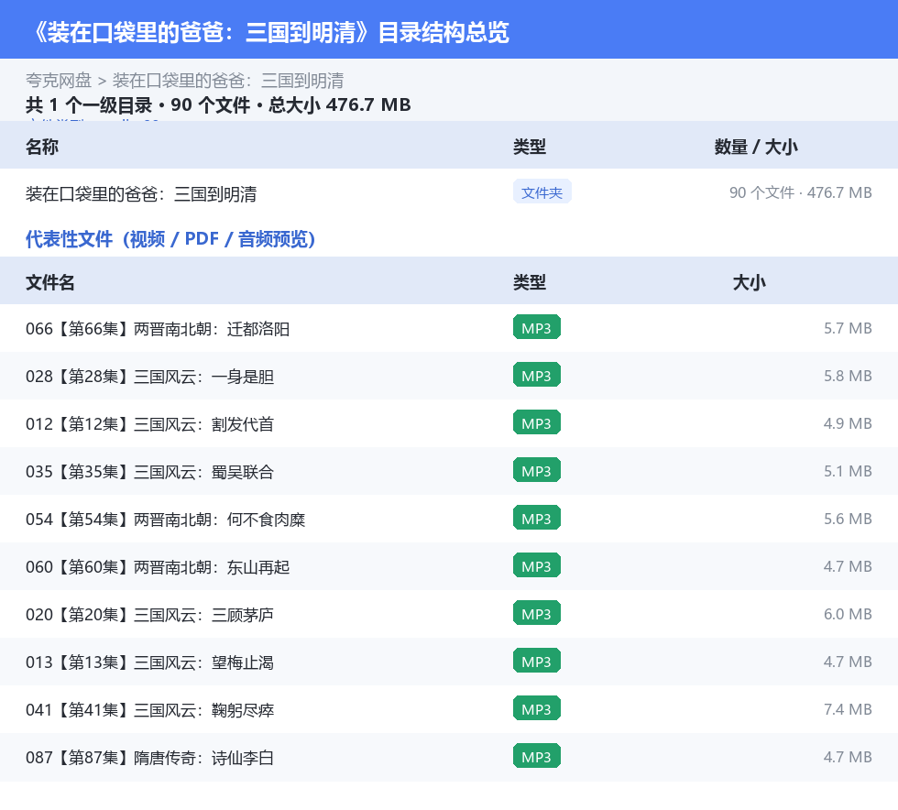Viewport: 898px width, 810px height.
Task: Click MP3 badge for 蜀吴联合
Action: point(537,470)
